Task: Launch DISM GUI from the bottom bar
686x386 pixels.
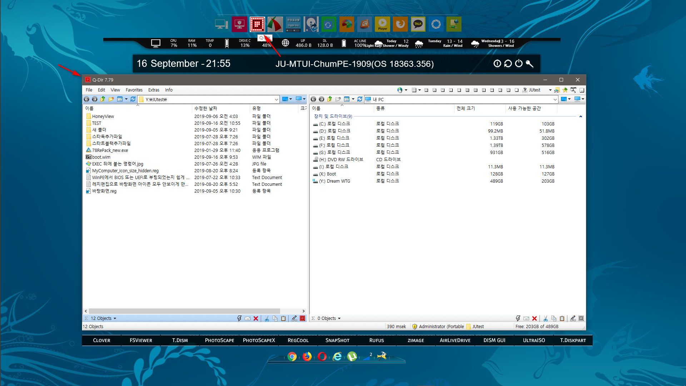Action: point(494,340)
